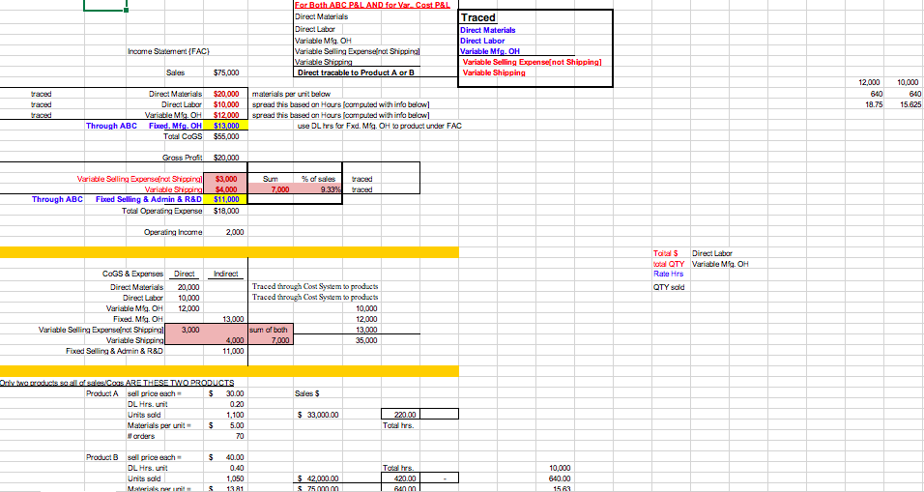
Task: Select the Gross Profit $20,000 cell
Action: [x=226, y=158]
